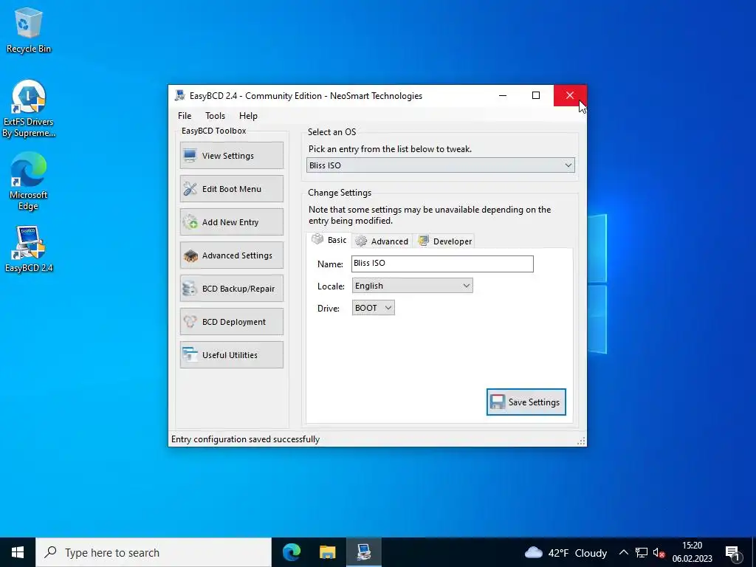Open the Tools menu
The width and height of the screenshot is (756, 567).
click(x=215, y=116)
